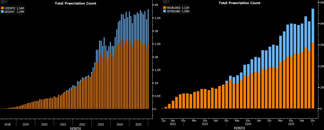Click the MONTH axis title under the left chart
The image size is (324, 130).
75,128
